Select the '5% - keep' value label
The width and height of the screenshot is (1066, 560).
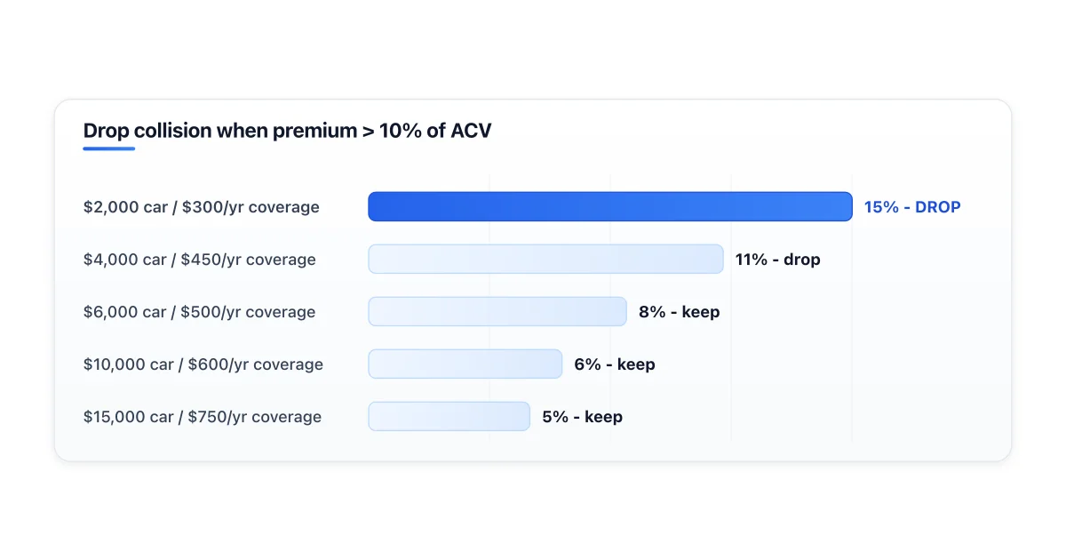tap(582, 417)
